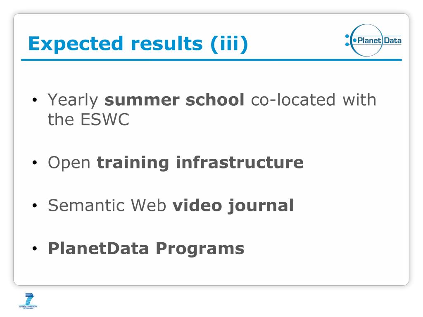Click the word Yearly in the first bullet
The height and width of the screenshot is (317, 423).
click(73, 100)
